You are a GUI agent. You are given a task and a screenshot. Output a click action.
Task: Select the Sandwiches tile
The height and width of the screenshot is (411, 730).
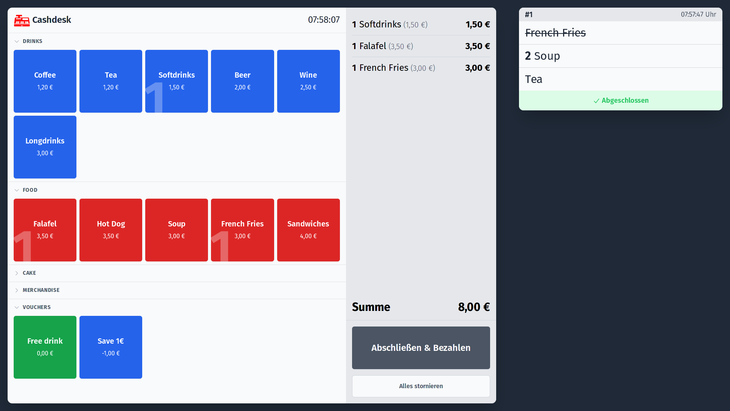click(x=308, y=230)
